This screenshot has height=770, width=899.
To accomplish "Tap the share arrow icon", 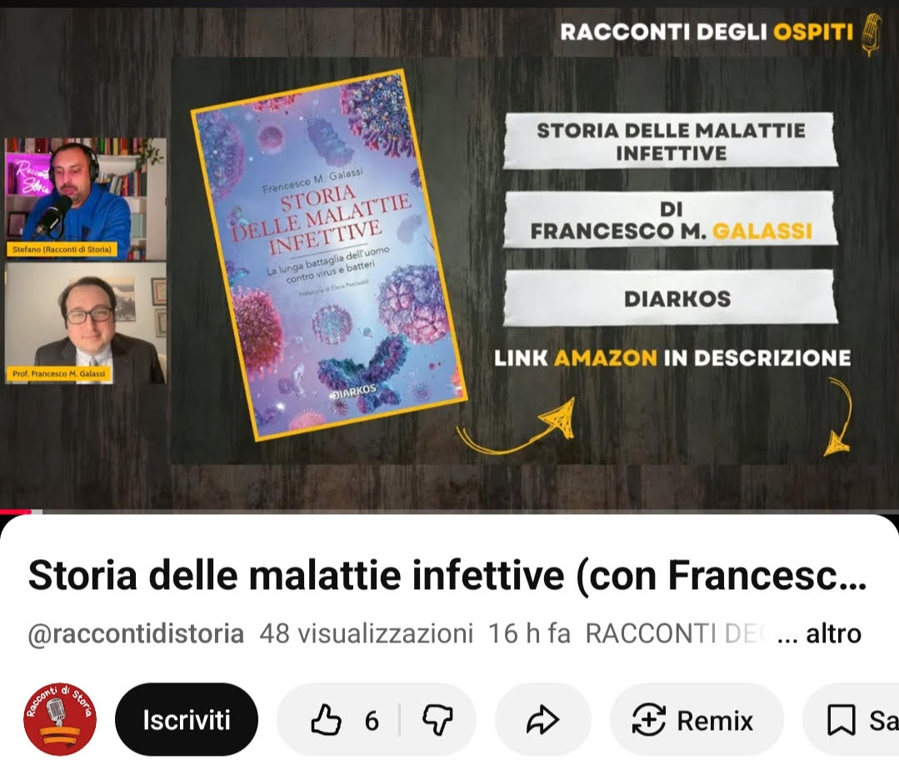I will (542, 720).
